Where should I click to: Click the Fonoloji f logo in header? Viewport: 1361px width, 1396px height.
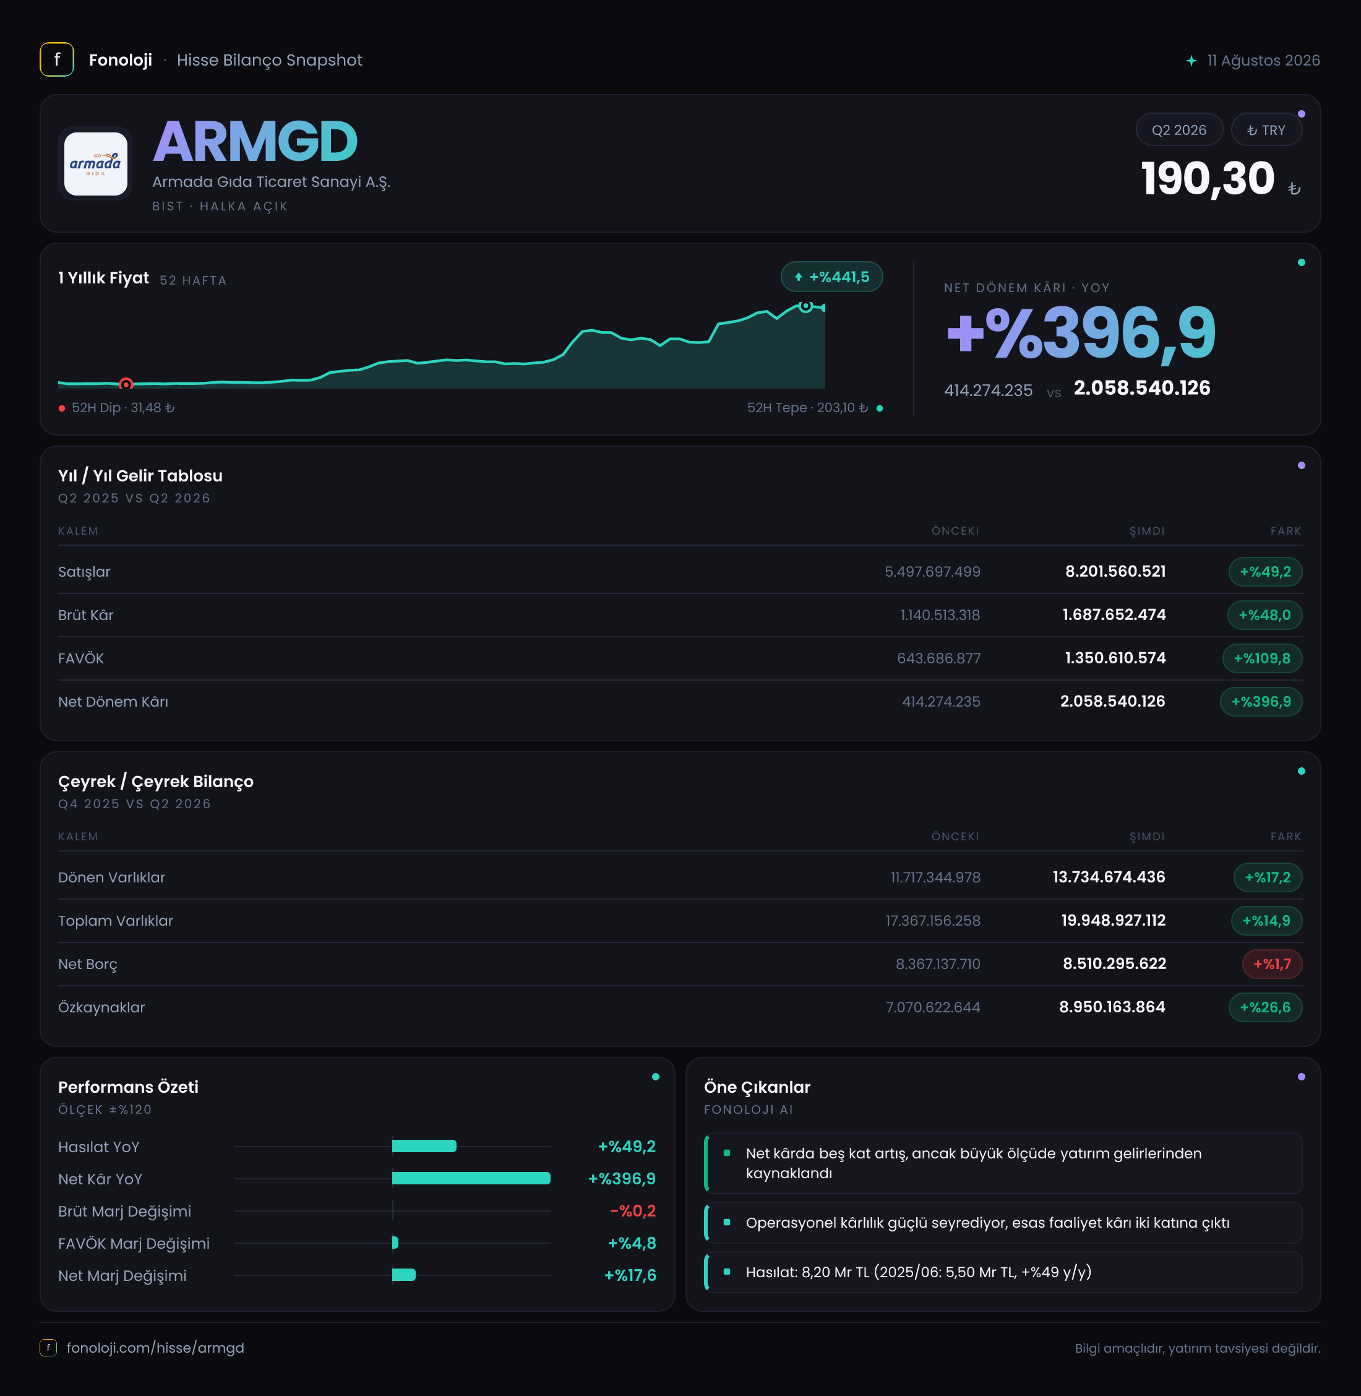[56, 59]
